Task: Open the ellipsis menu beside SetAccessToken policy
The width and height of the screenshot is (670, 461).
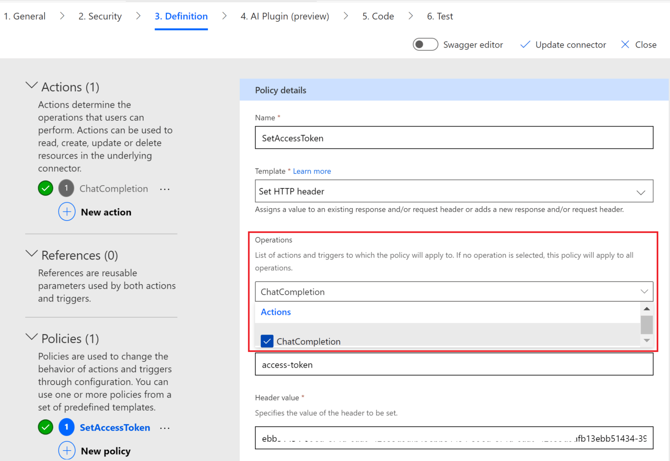Action: tap(165, 428)
